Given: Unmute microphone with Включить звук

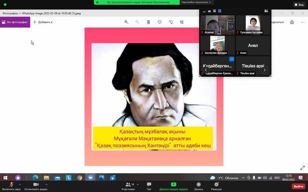Looking at the screenshot, I should pos(11,186).
